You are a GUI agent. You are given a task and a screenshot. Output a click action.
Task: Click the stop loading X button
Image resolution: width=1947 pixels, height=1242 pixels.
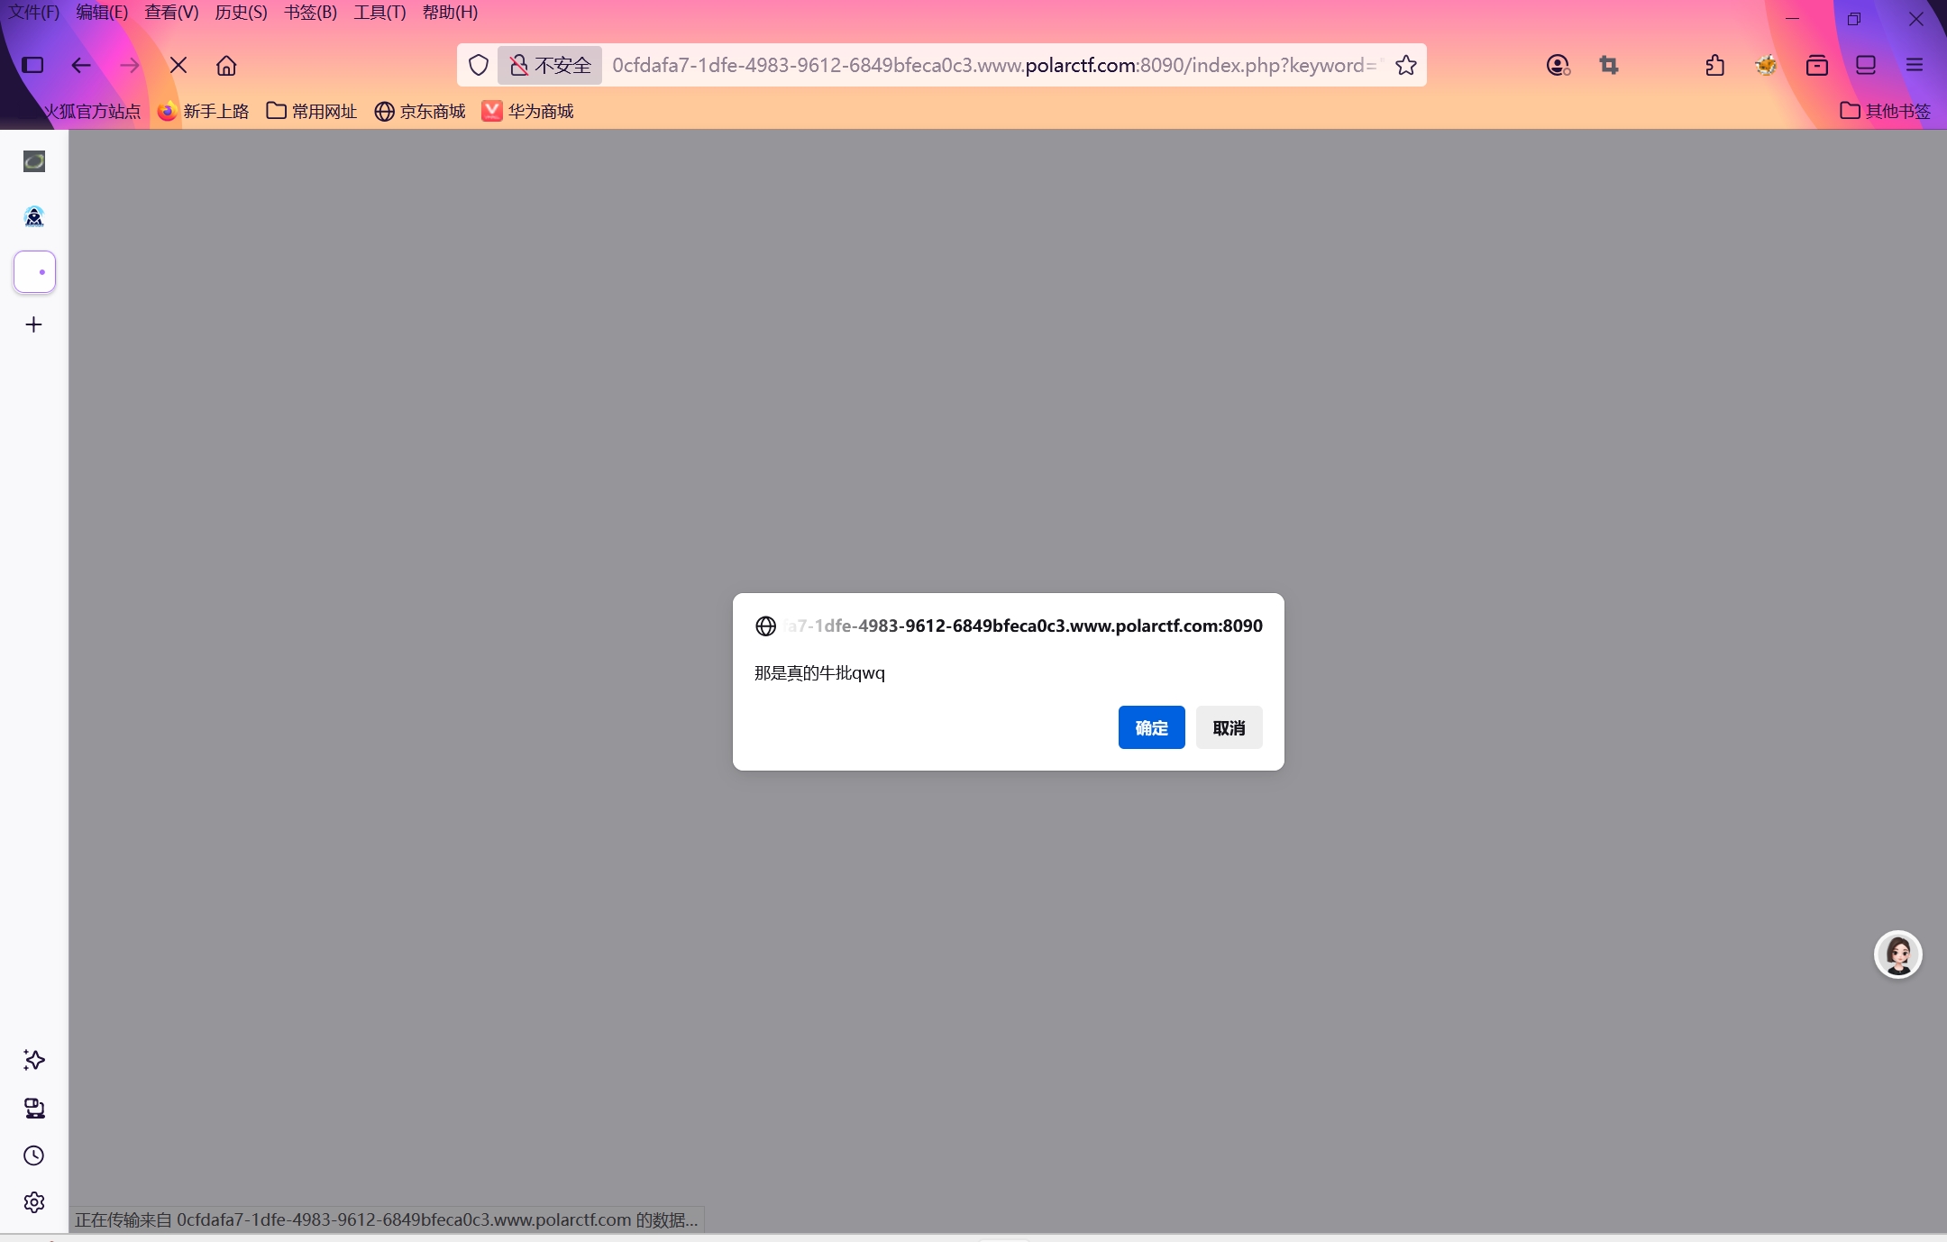pyautogui.click(x=178, y=65)
